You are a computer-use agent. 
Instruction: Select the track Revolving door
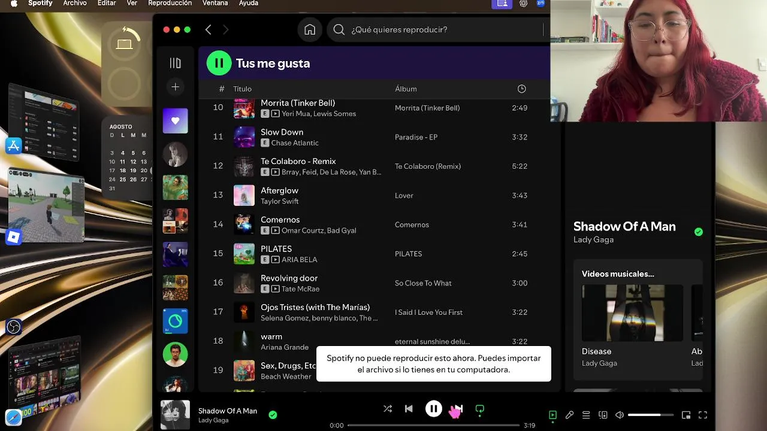coord(289,278)
